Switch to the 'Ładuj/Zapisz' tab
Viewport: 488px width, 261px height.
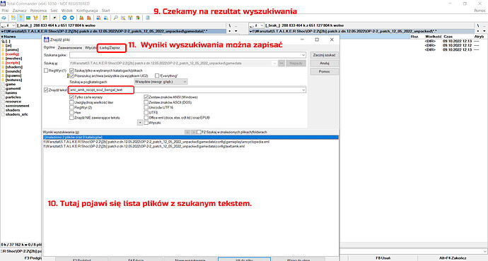click(x=110, y=48)
